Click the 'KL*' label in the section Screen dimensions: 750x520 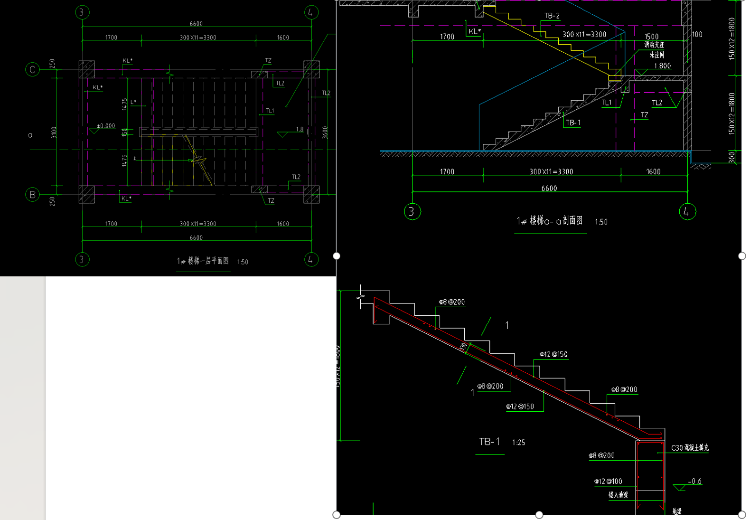coord(475,31)
